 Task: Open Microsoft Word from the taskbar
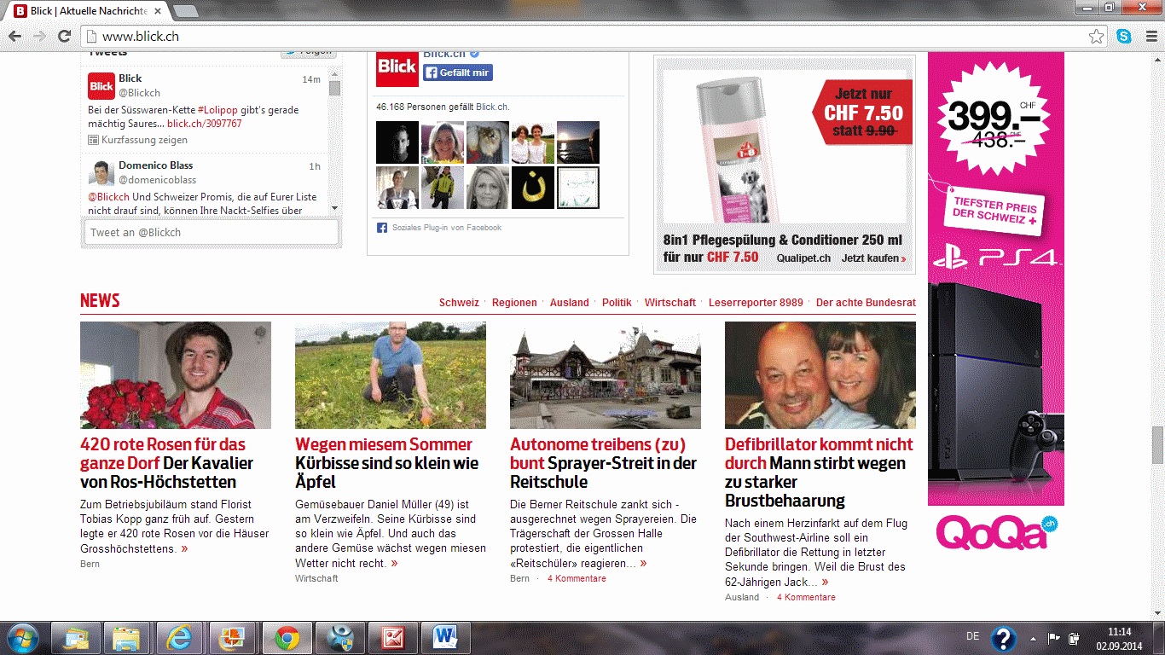(x=445, y=638)
